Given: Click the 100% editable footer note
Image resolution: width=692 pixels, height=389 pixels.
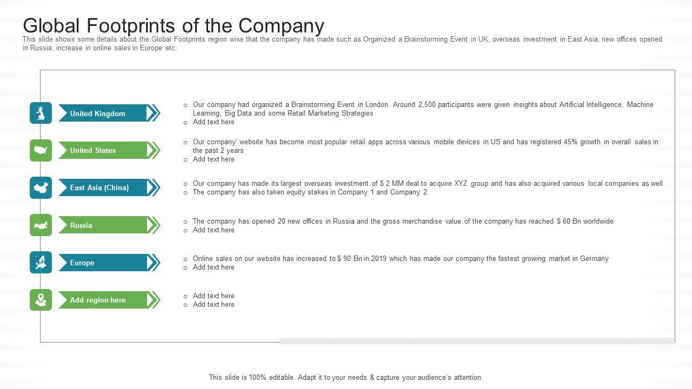Looking at the screenshot, I should [x=345, y=378].
